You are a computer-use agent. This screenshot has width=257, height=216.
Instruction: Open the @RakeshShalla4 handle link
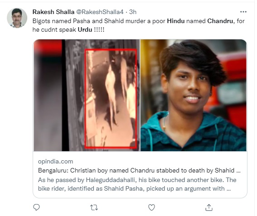(100, 12)
